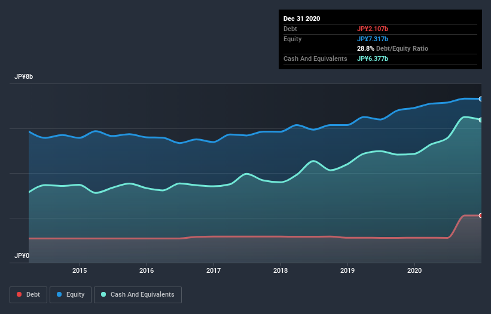Click the blue Equity endpoint marker

coord(481,99)
